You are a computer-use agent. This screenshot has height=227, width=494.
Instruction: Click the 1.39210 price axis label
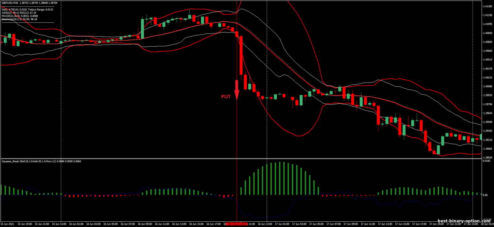[x=487, y=139]
